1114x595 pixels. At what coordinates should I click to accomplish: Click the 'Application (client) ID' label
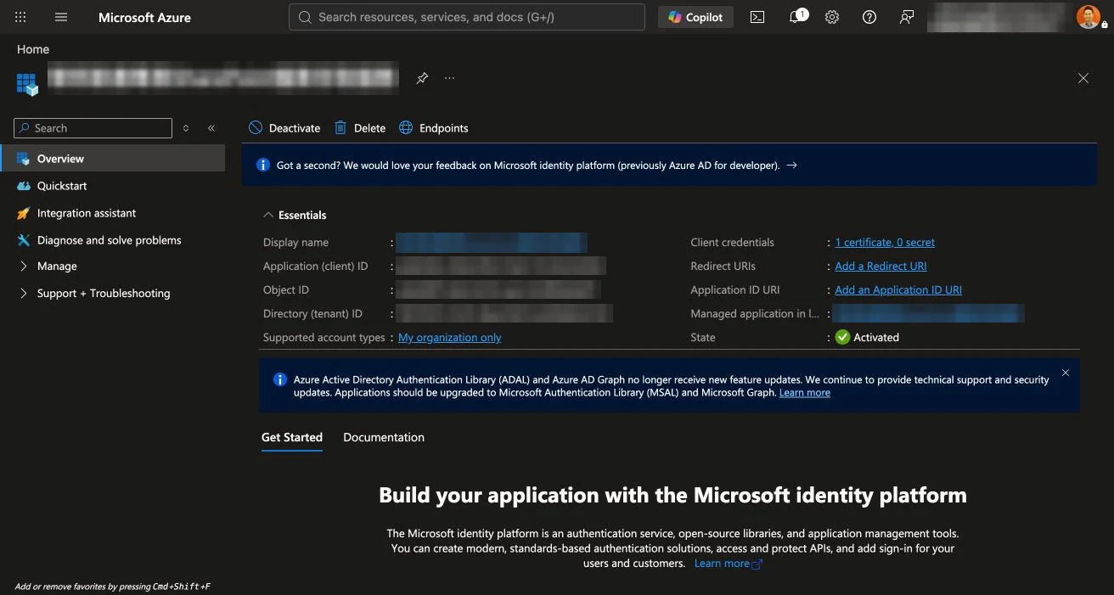[x=316, y=267]
